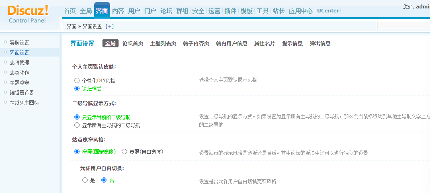Image resolution: width=430 pixels, height=193 pixels.
Task: Open 在线列表图标 in the sidebar
Action: pyautogui.click(x=24, y=103)
